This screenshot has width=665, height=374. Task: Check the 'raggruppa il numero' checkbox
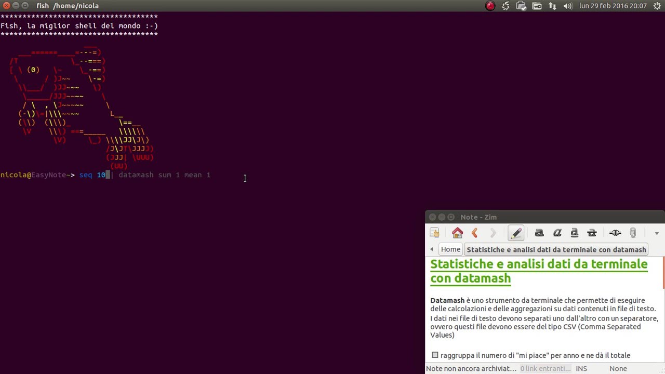[435, 355]
